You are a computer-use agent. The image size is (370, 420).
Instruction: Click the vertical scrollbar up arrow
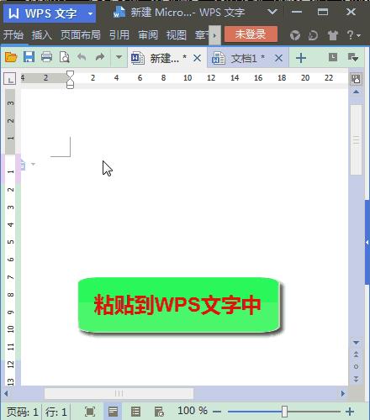356,92
